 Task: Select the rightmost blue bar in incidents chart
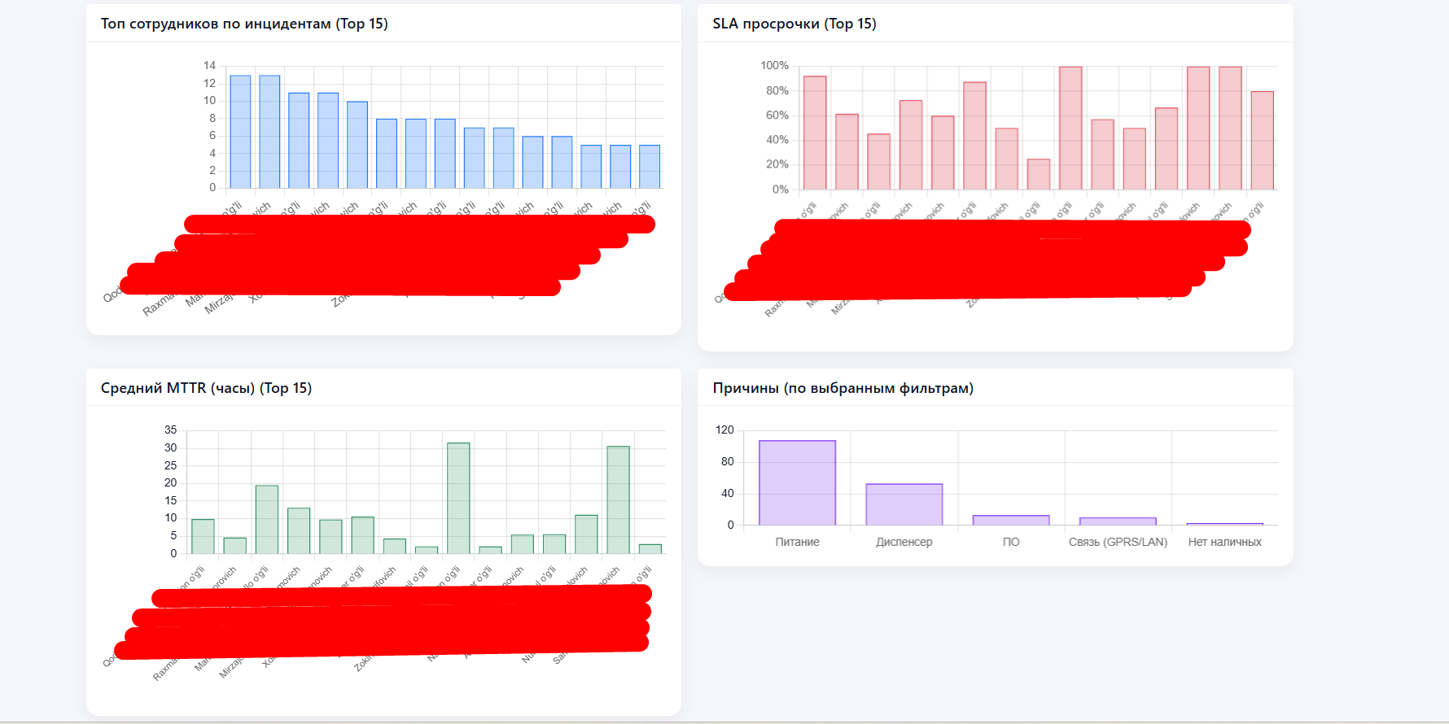[649, 167]
